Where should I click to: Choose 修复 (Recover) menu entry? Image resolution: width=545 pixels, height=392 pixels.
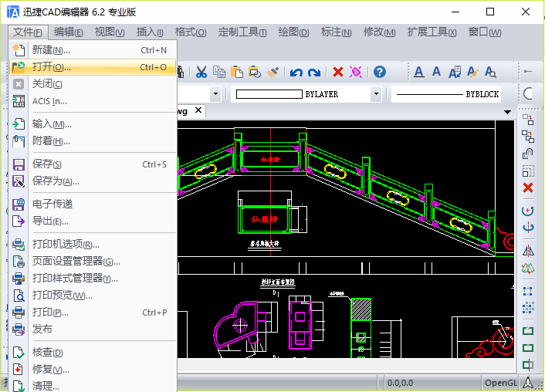[x=93, y=369]
